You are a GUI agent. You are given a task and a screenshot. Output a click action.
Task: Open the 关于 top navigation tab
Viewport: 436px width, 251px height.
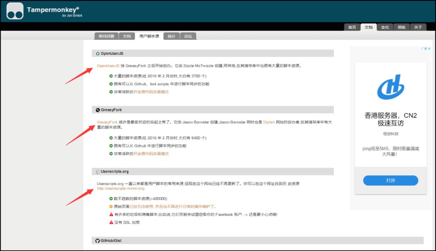[x=418, y=27]
